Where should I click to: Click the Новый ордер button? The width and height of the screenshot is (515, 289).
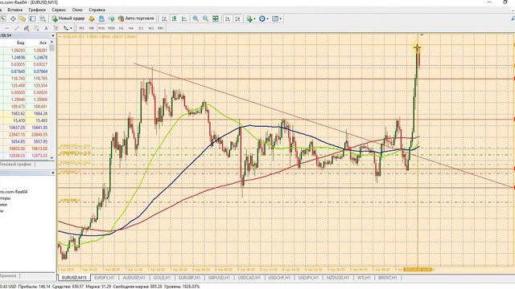click(68, 18)
